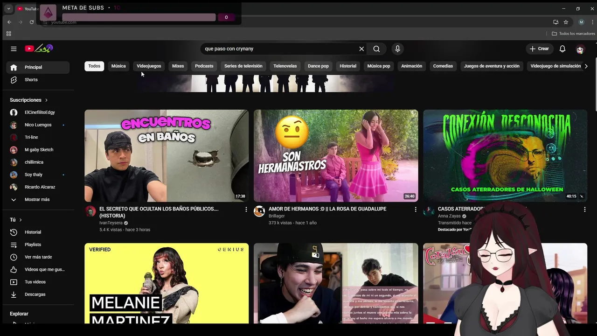Select the Todos filter chip
This screenshot has width=597, height=336.
click(94, 66)
